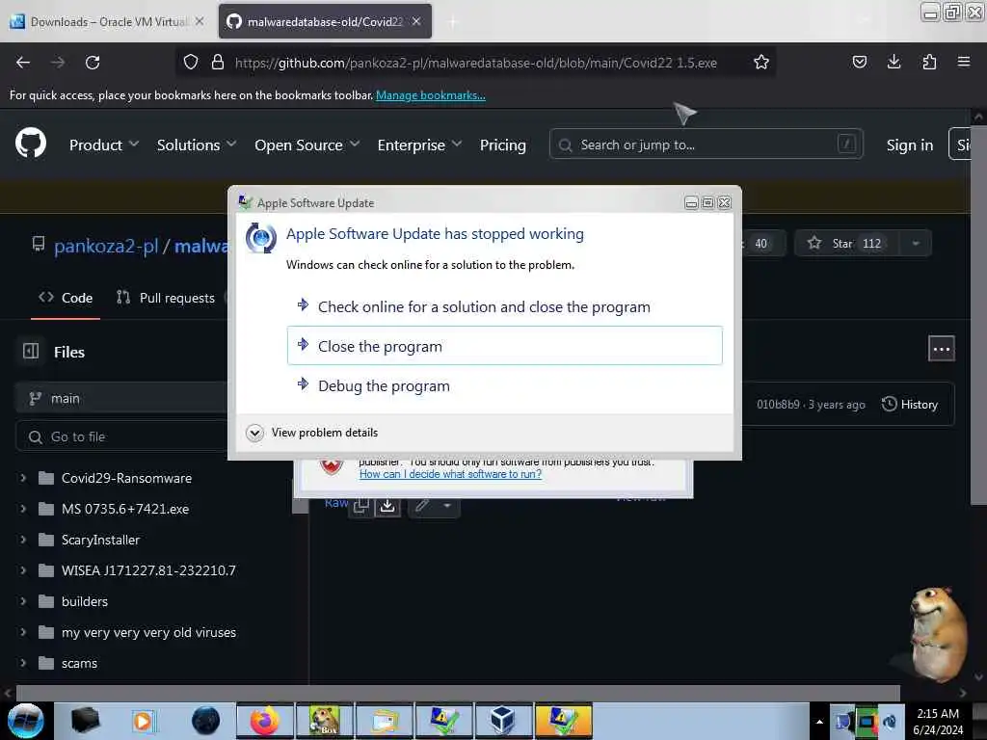Image resolution: width=987 pixels, height=740 pixels.
Task: Click the URL address bar
Action: [475, 63]
